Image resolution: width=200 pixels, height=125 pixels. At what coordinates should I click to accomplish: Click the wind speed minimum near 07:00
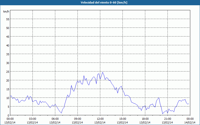point(61,113)
